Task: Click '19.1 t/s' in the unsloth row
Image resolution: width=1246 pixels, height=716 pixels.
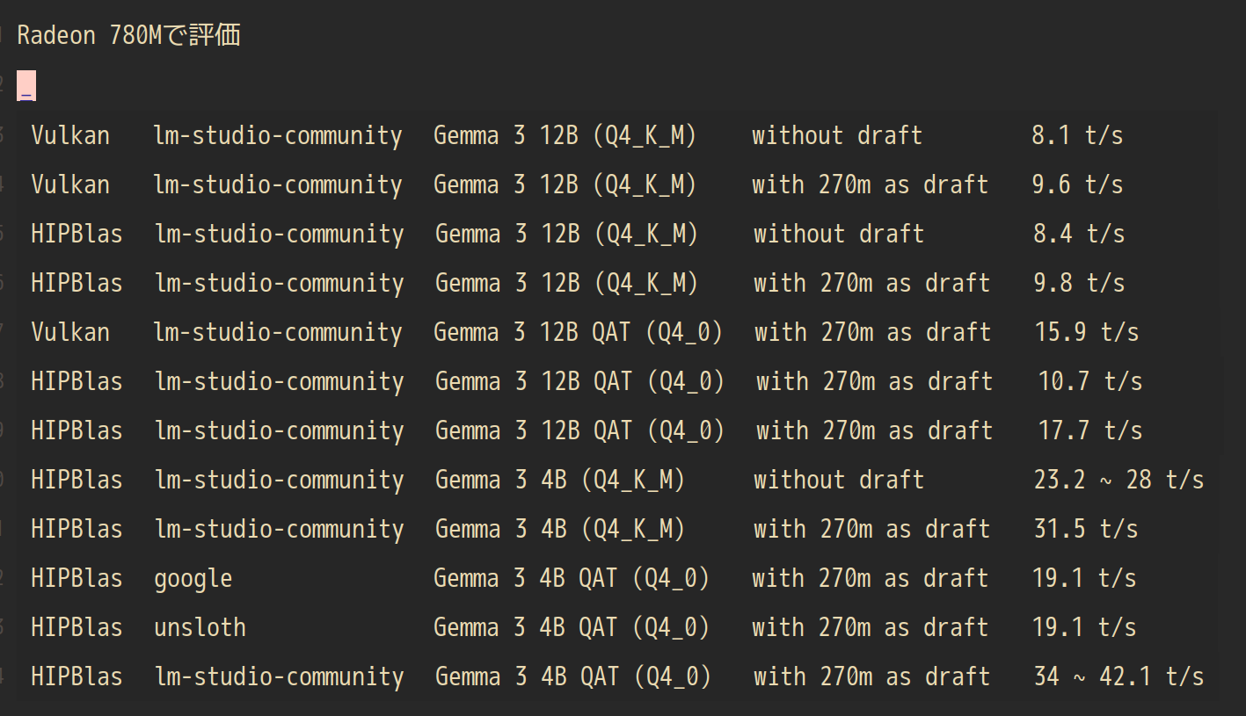Action: point(1084,627)
